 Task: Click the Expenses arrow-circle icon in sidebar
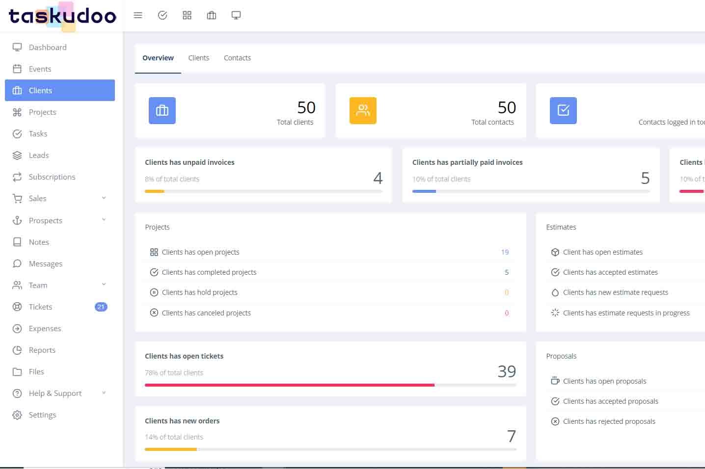(x=17, y=328)
